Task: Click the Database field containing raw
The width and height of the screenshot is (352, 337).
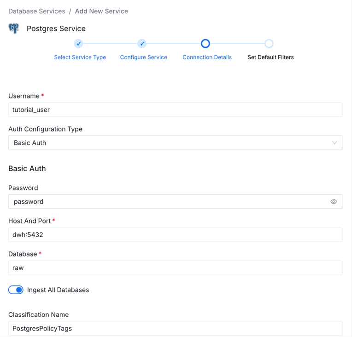Action: coord(175,268)
